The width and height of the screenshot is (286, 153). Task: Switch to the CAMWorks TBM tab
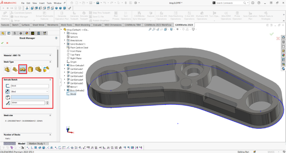(x=133, y=25)
